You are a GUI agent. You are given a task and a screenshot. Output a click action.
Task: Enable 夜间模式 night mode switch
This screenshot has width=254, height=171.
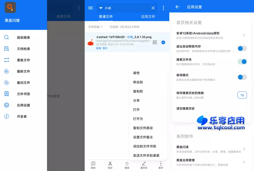tap(242, 77)
